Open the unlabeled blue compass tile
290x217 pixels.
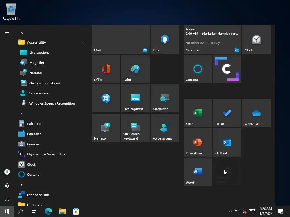(x=106, y=98)
